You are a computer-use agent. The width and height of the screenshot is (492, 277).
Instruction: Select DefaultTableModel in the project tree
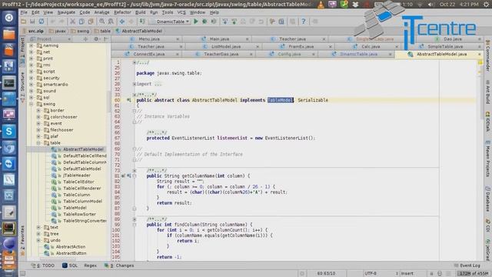82,169
